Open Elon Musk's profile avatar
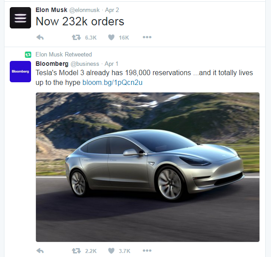271x257 pixels. [20, 18]
